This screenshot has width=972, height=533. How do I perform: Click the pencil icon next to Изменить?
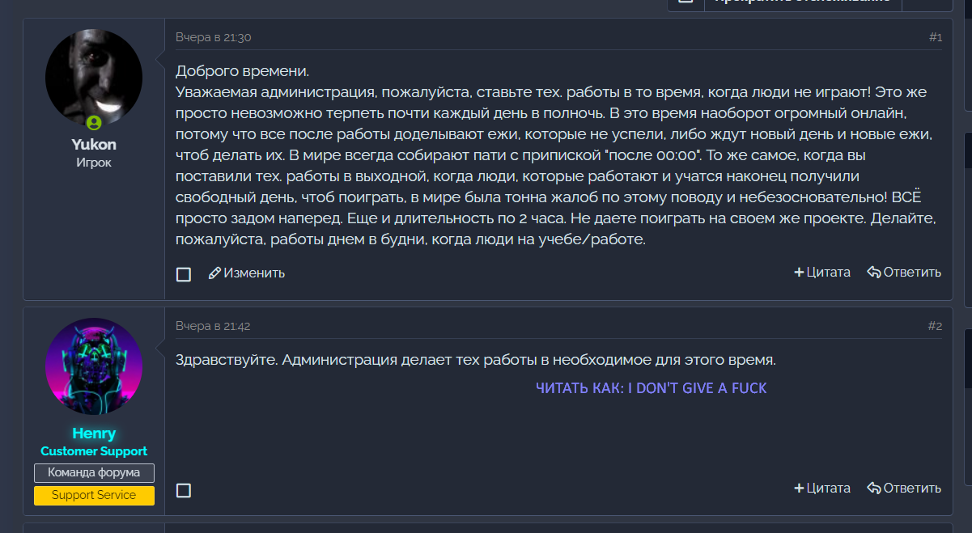point(214,273)
